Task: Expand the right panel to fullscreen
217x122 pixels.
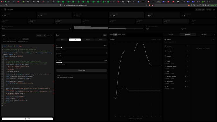Action: click(215, 34)
